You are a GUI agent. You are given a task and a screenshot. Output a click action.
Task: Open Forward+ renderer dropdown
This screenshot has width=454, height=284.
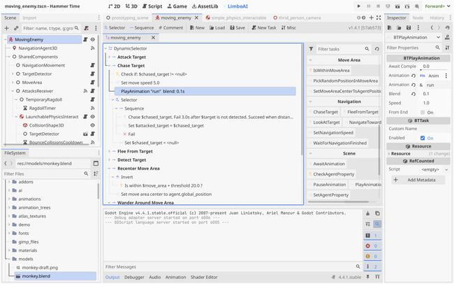[438, 6]
